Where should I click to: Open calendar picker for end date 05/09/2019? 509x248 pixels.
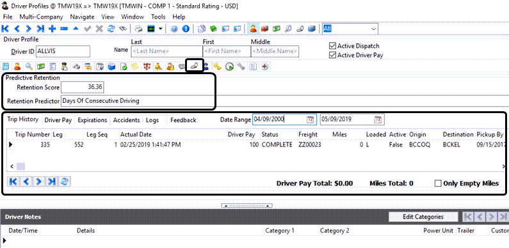point(378,120)
